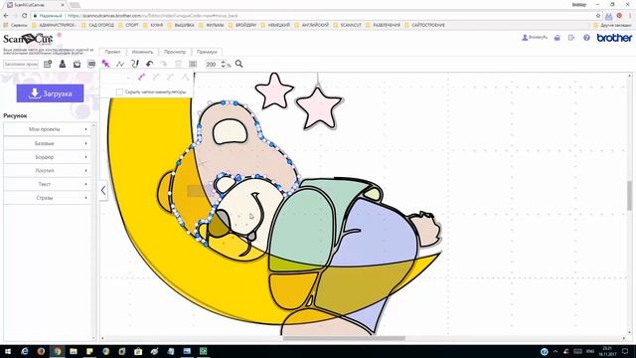This screenshot has height=358, width=636.
Task: Open Firefox from taskbar
Action: pyautogui.click(x=41, y=351)
